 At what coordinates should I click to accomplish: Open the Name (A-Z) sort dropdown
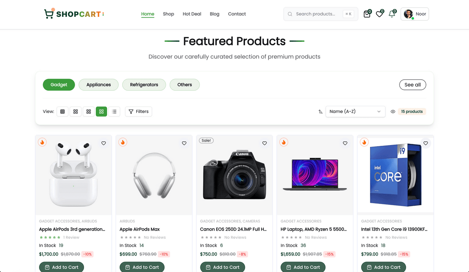pos(355,112)
